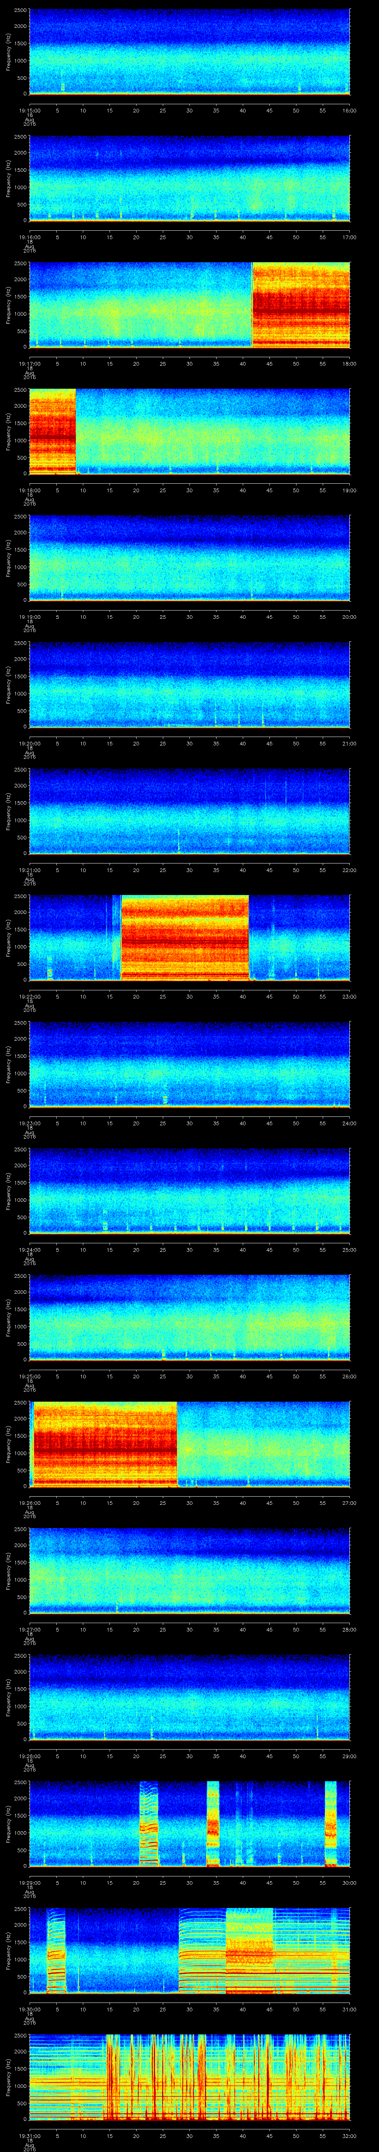Click the red burst at start of 19:18 panel
This screenshot has width=379, height=2152.
tap(53, 431)
